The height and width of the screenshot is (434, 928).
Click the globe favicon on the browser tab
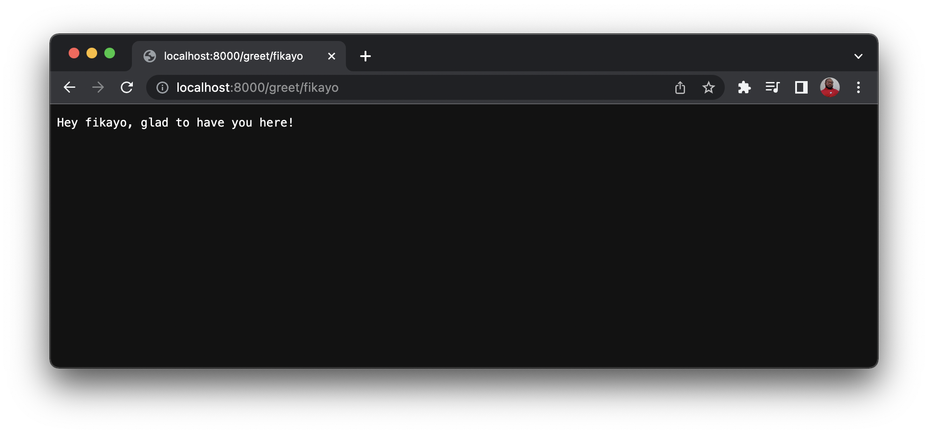point(150,56)
